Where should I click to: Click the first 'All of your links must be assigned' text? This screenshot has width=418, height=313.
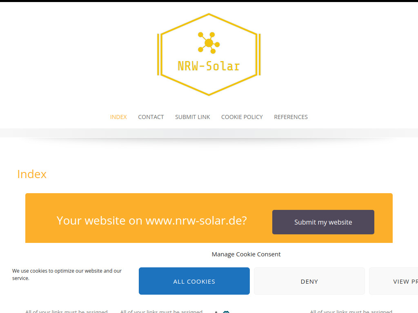(x=67, y=311)
